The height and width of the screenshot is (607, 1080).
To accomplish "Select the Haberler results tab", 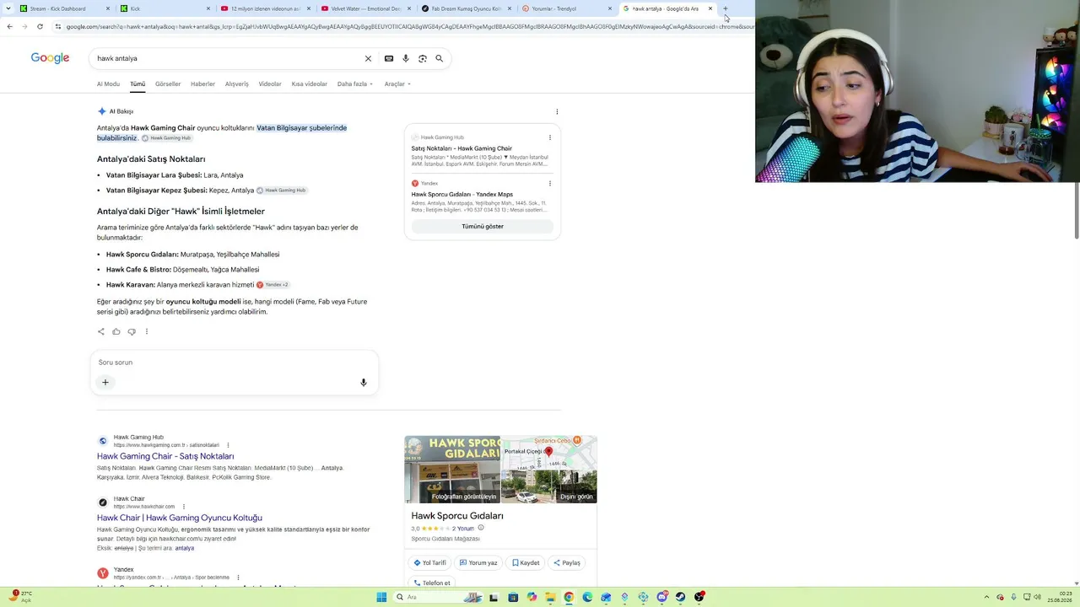I will (202, 84).
